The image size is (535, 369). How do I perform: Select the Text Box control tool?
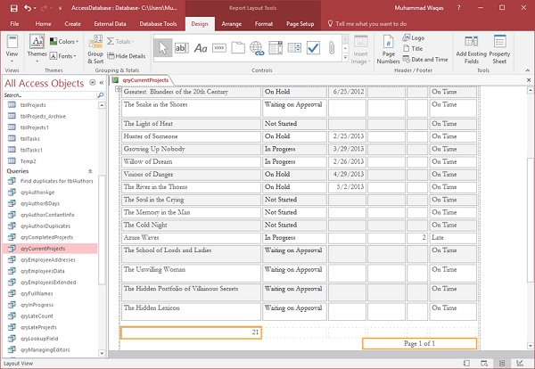point(182,47)
